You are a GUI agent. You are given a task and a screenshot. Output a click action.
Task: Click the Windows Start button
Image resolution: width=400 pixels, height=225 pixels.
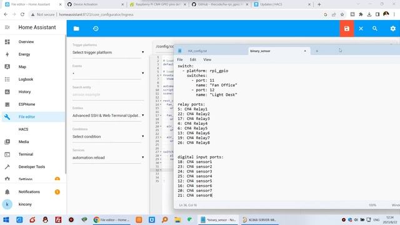pos(6,219)
